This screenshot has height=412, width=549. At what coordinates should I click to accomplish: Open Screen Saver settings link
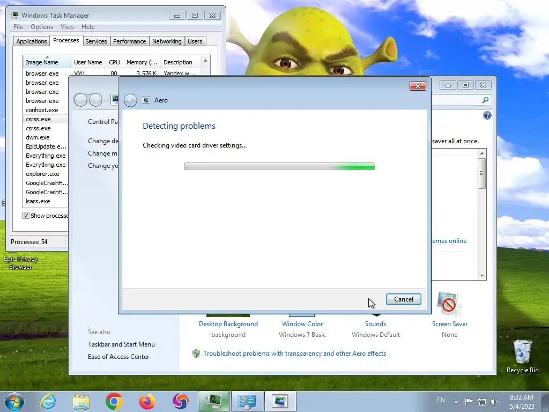[450, 324]
